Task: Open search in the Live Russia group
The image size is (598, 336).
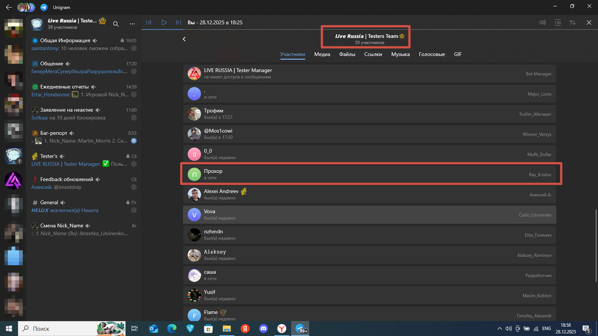Action: click(116, 24)
